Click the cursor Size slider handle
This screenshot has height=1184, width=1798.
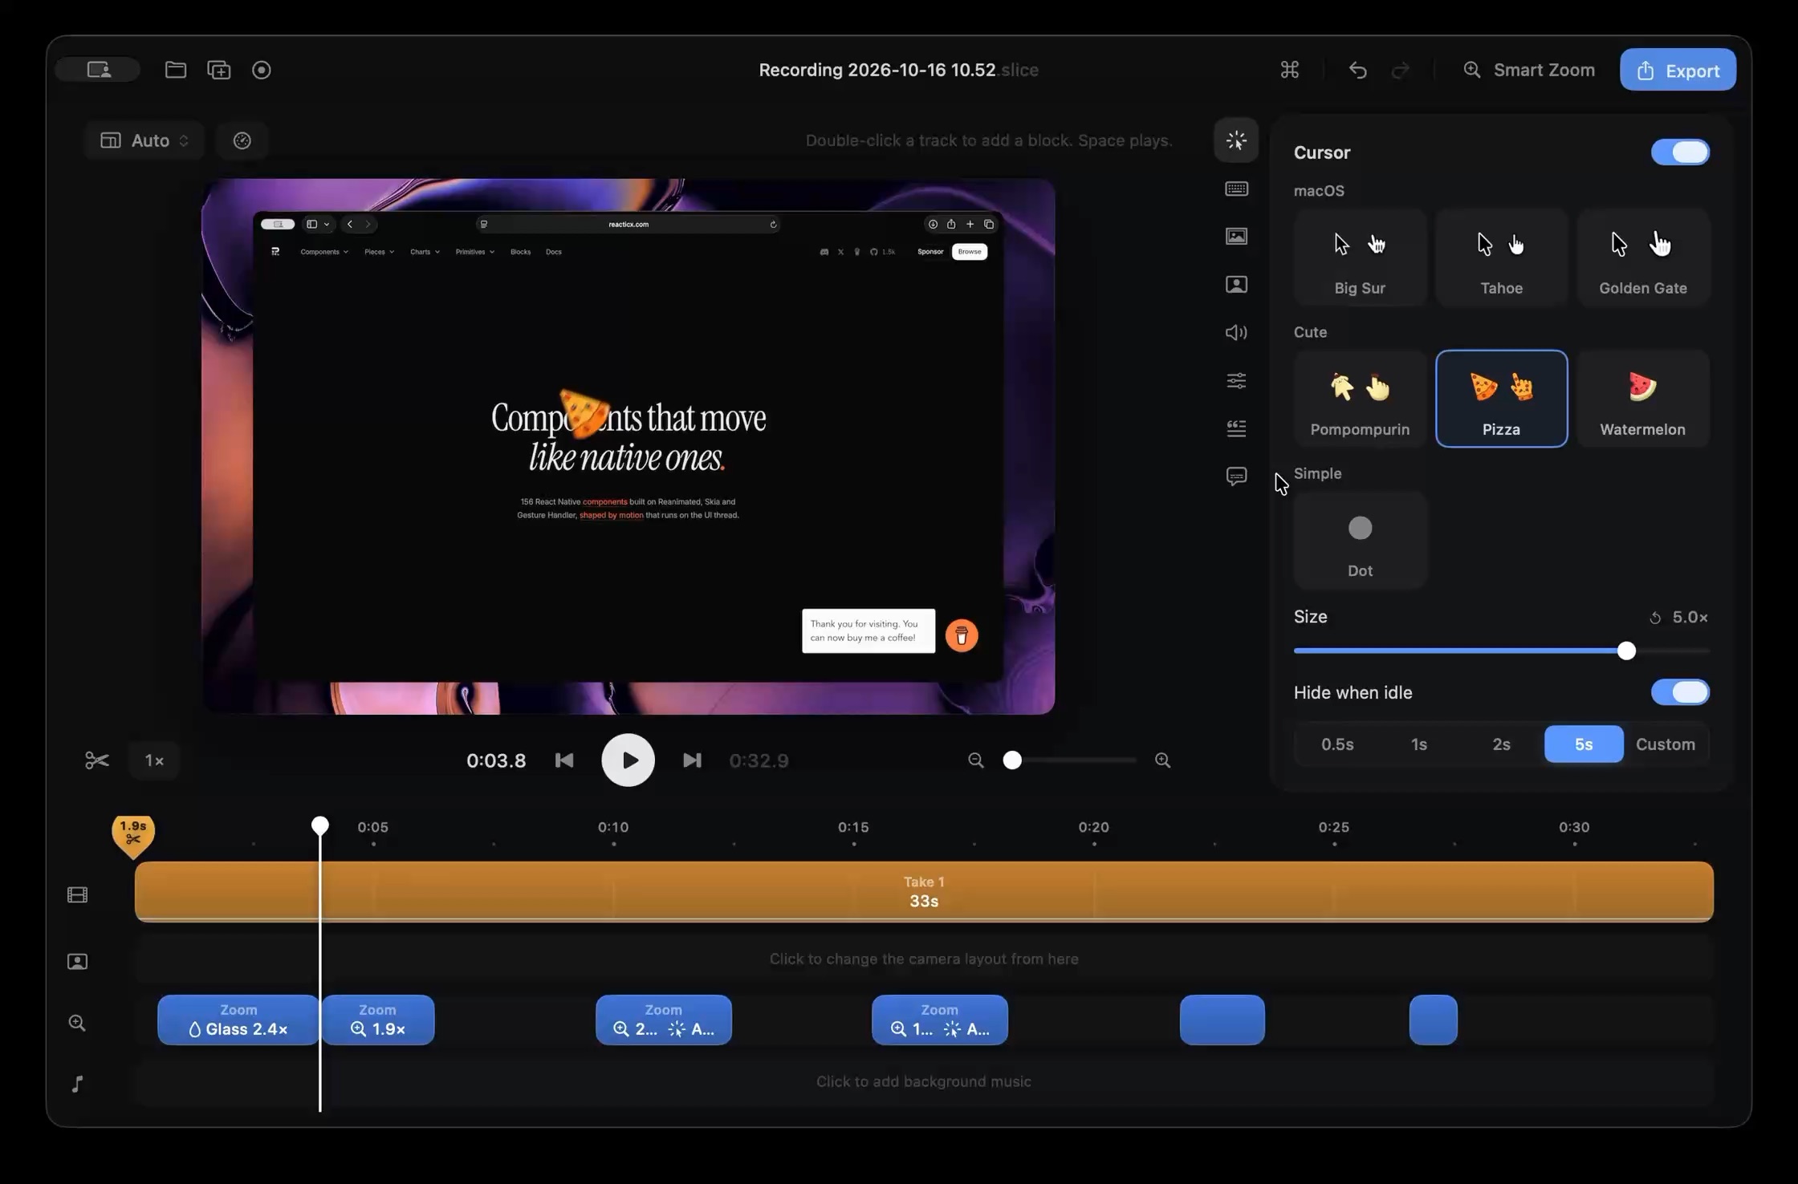(1626, 651)
